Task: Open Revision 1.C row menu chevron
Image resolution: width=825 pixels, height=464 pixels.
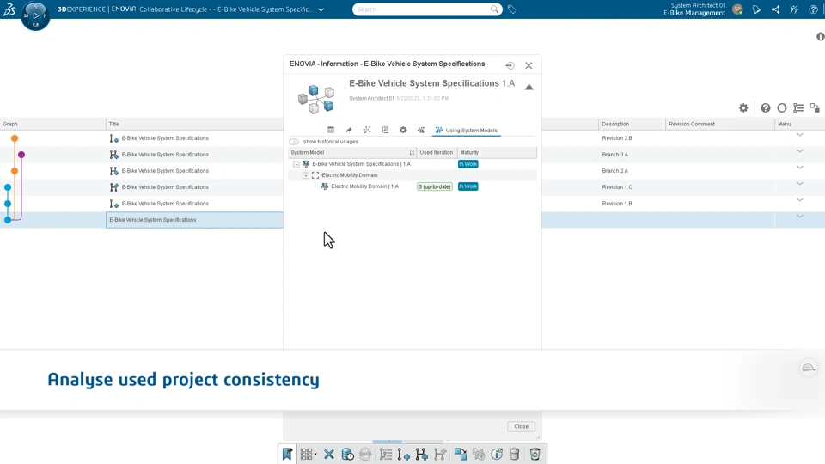Action: [800, 184]
